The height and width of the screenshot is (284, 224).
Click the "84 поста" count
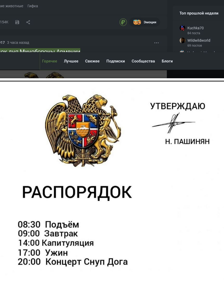click(194, 33)
